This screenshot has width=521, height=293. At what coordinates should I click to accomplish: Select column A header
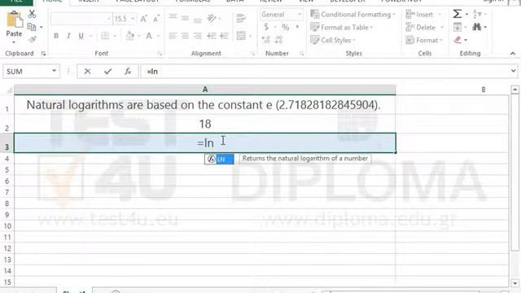(205, 90)
